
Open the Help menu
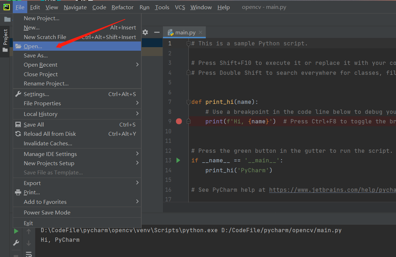(x=224, y=7)
